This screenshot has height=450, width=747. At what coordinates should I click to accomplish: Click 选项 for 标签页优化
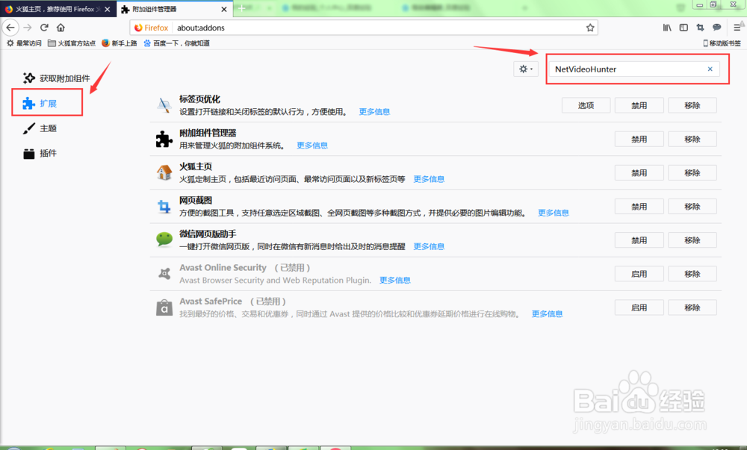[x=586, y=106]
